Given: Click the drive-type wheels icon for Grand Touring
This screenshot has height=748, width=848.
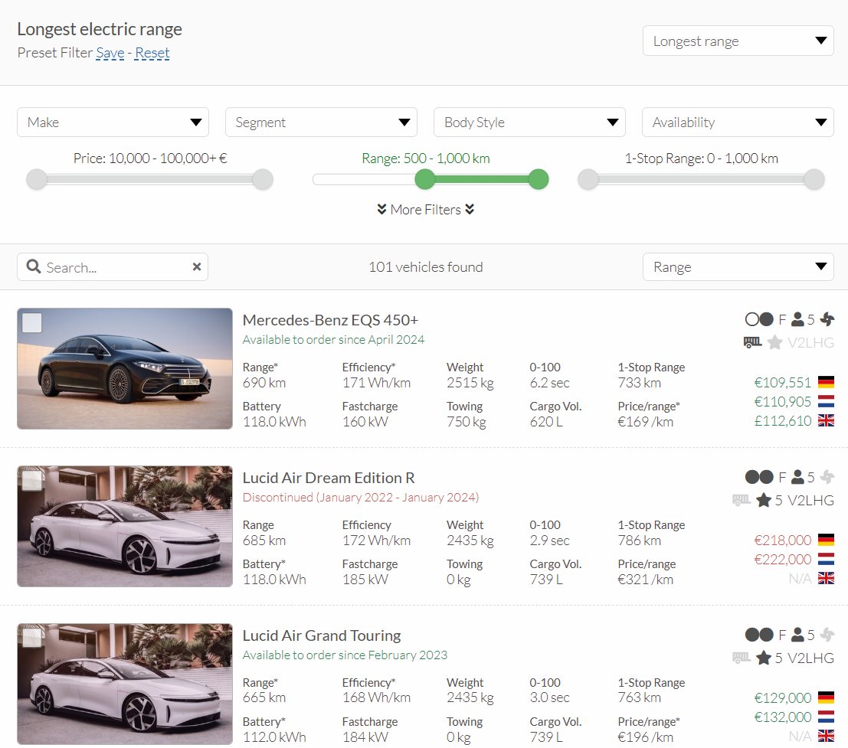Looking at the screenshot, I should coord(759,635).
